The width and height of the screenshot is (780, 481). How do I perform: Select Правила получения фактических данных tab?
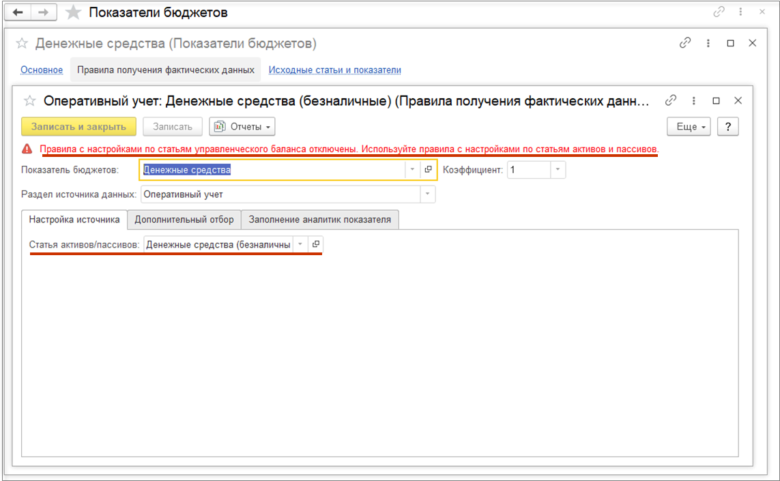pos(166,70)
